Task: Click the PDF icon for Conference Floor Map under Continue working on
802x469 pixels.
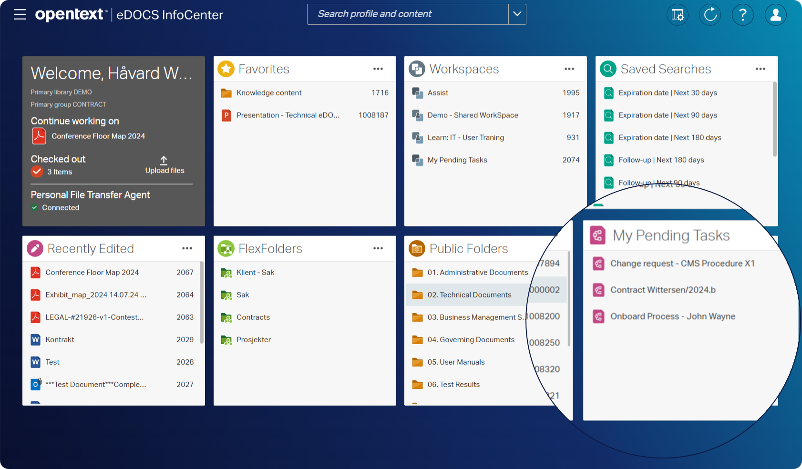Action: click(x=39, y=136)
